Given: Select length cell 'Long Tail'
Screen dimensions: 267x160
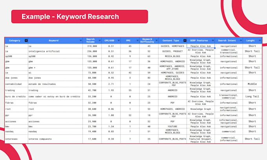Looking at the screenshot, I should [252, 96].
